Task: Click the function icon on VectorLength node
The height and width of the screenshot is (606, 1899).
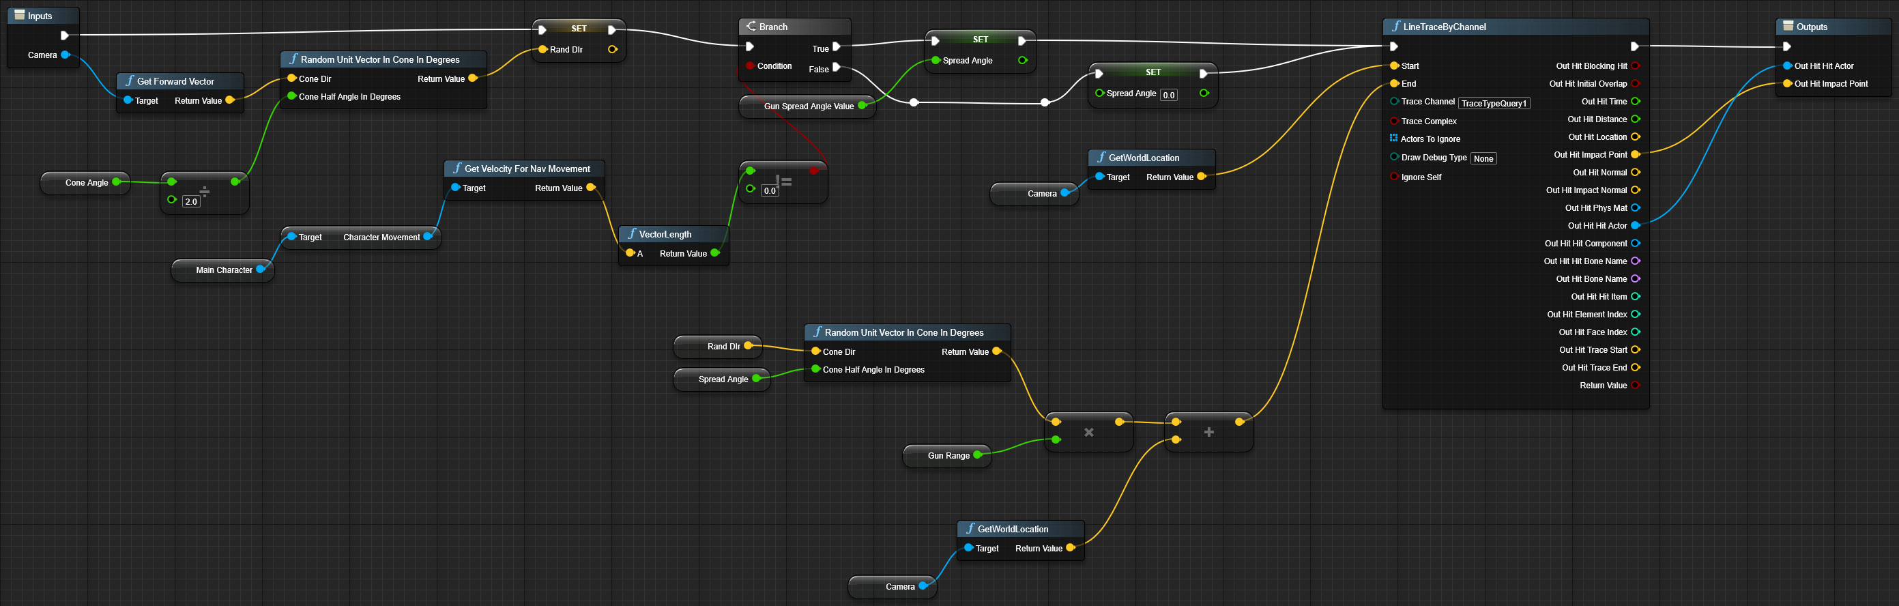Action: click(631, 235)
